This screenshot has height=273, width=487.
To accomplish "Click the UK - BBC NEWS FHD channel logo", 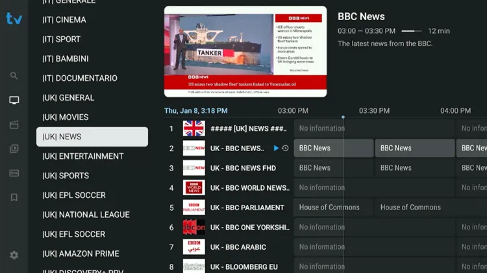I will tap(194, 168).
